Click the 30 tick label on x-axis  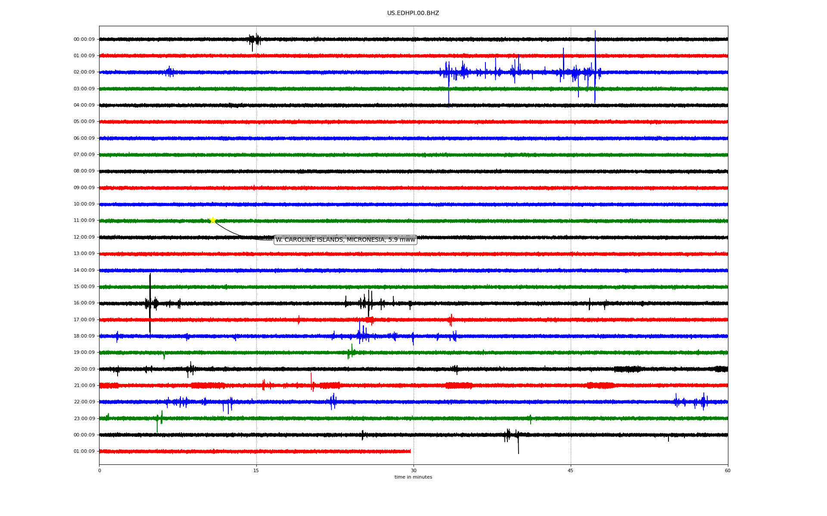click(413, 470)
